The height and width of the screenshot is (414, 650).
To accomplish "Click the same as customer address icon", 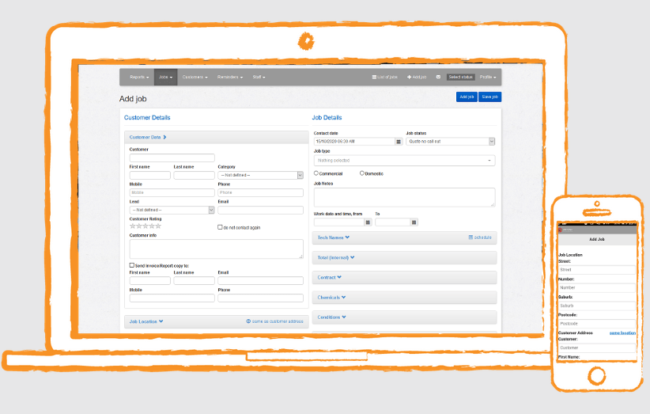I will (x=248, y=321).
